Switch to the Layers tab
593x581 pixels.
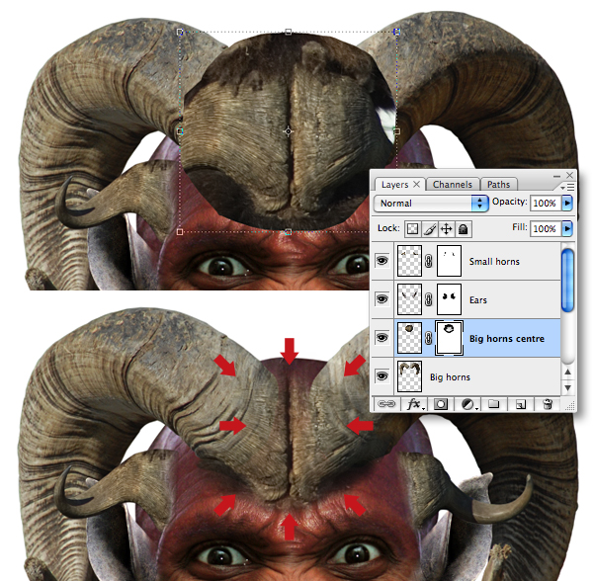[x=394, y=185]
